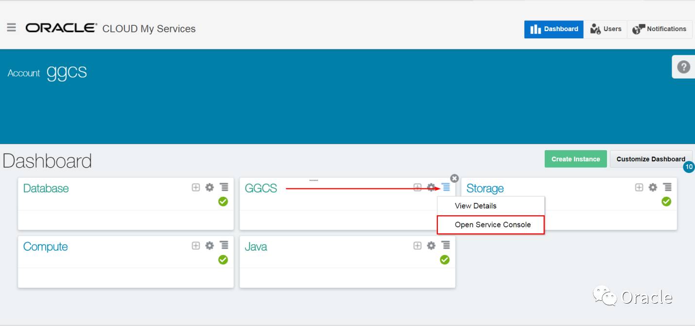
Task: Click the CLOUD My Services title
Action: [149, 29]
